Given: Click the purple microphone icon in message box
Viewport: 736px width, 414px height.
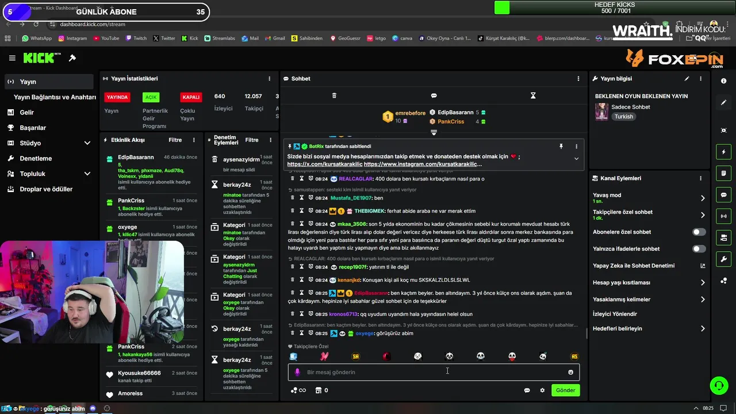Looking at the screenshot, I should [x=297, y=372].
